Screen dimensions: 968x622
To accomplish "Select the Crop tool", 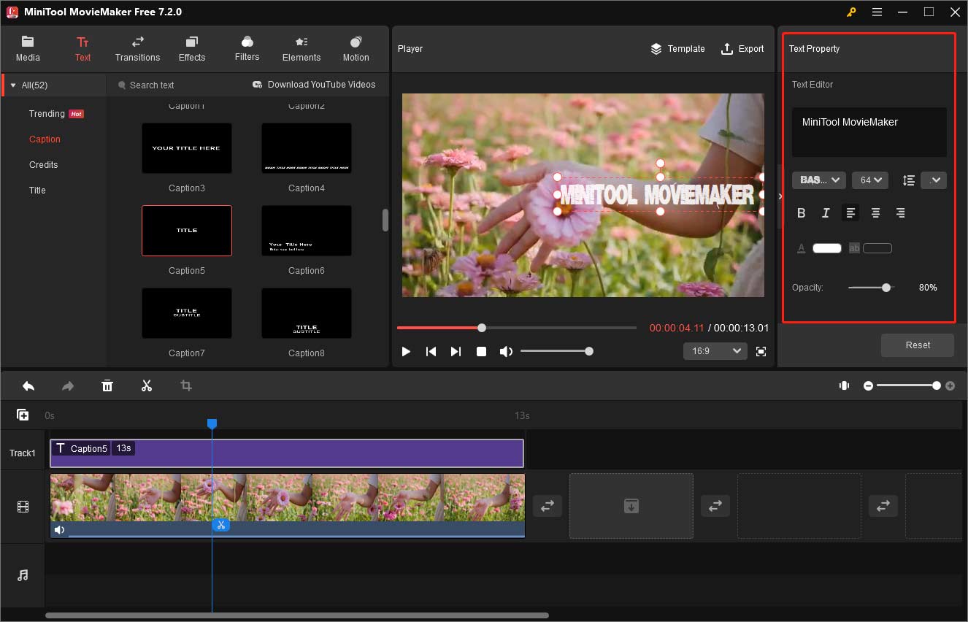I will (186, 385).
